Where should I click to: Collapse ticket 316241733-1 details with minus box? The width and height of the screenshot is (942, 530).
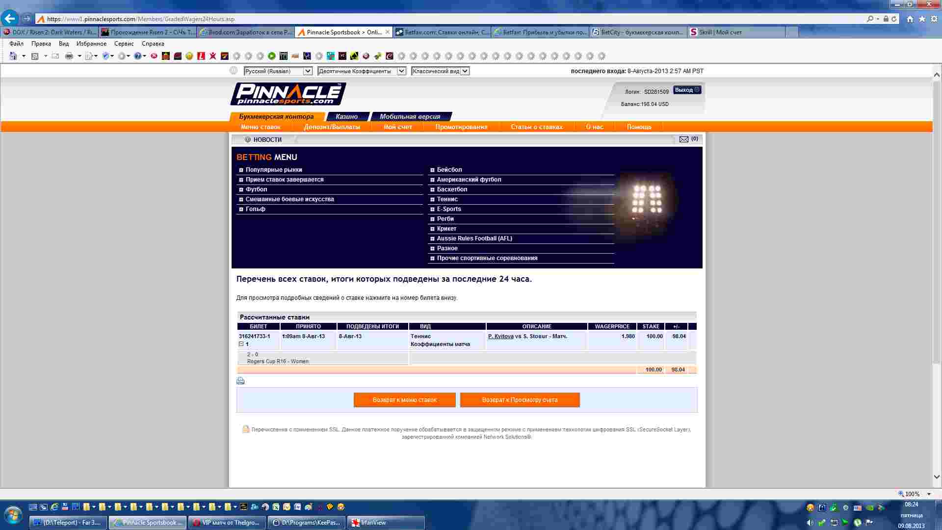click(x=241, y=344)
